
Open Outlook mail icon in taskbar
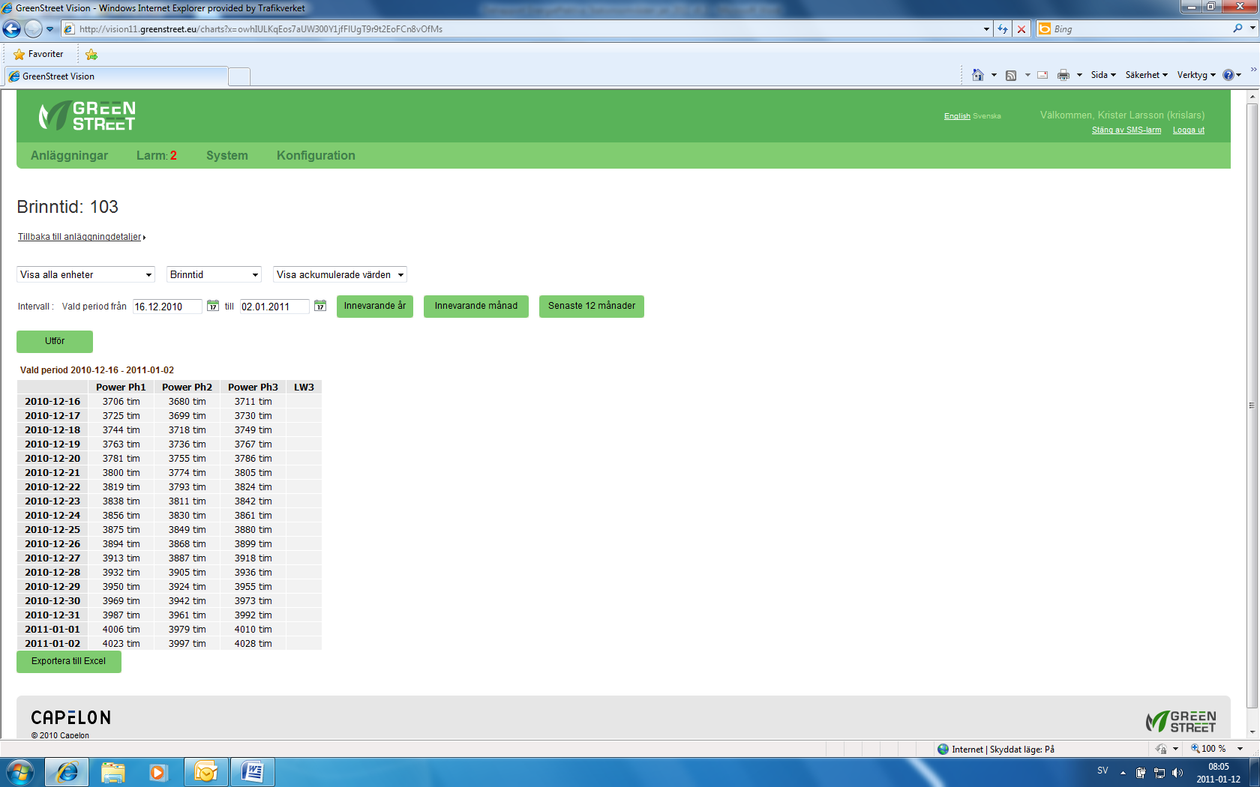[205, 772]
